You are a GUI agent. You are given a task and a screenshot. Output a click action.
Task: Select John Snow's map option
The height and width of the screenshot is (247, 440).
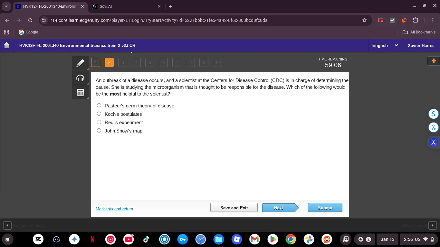(99, 131)
